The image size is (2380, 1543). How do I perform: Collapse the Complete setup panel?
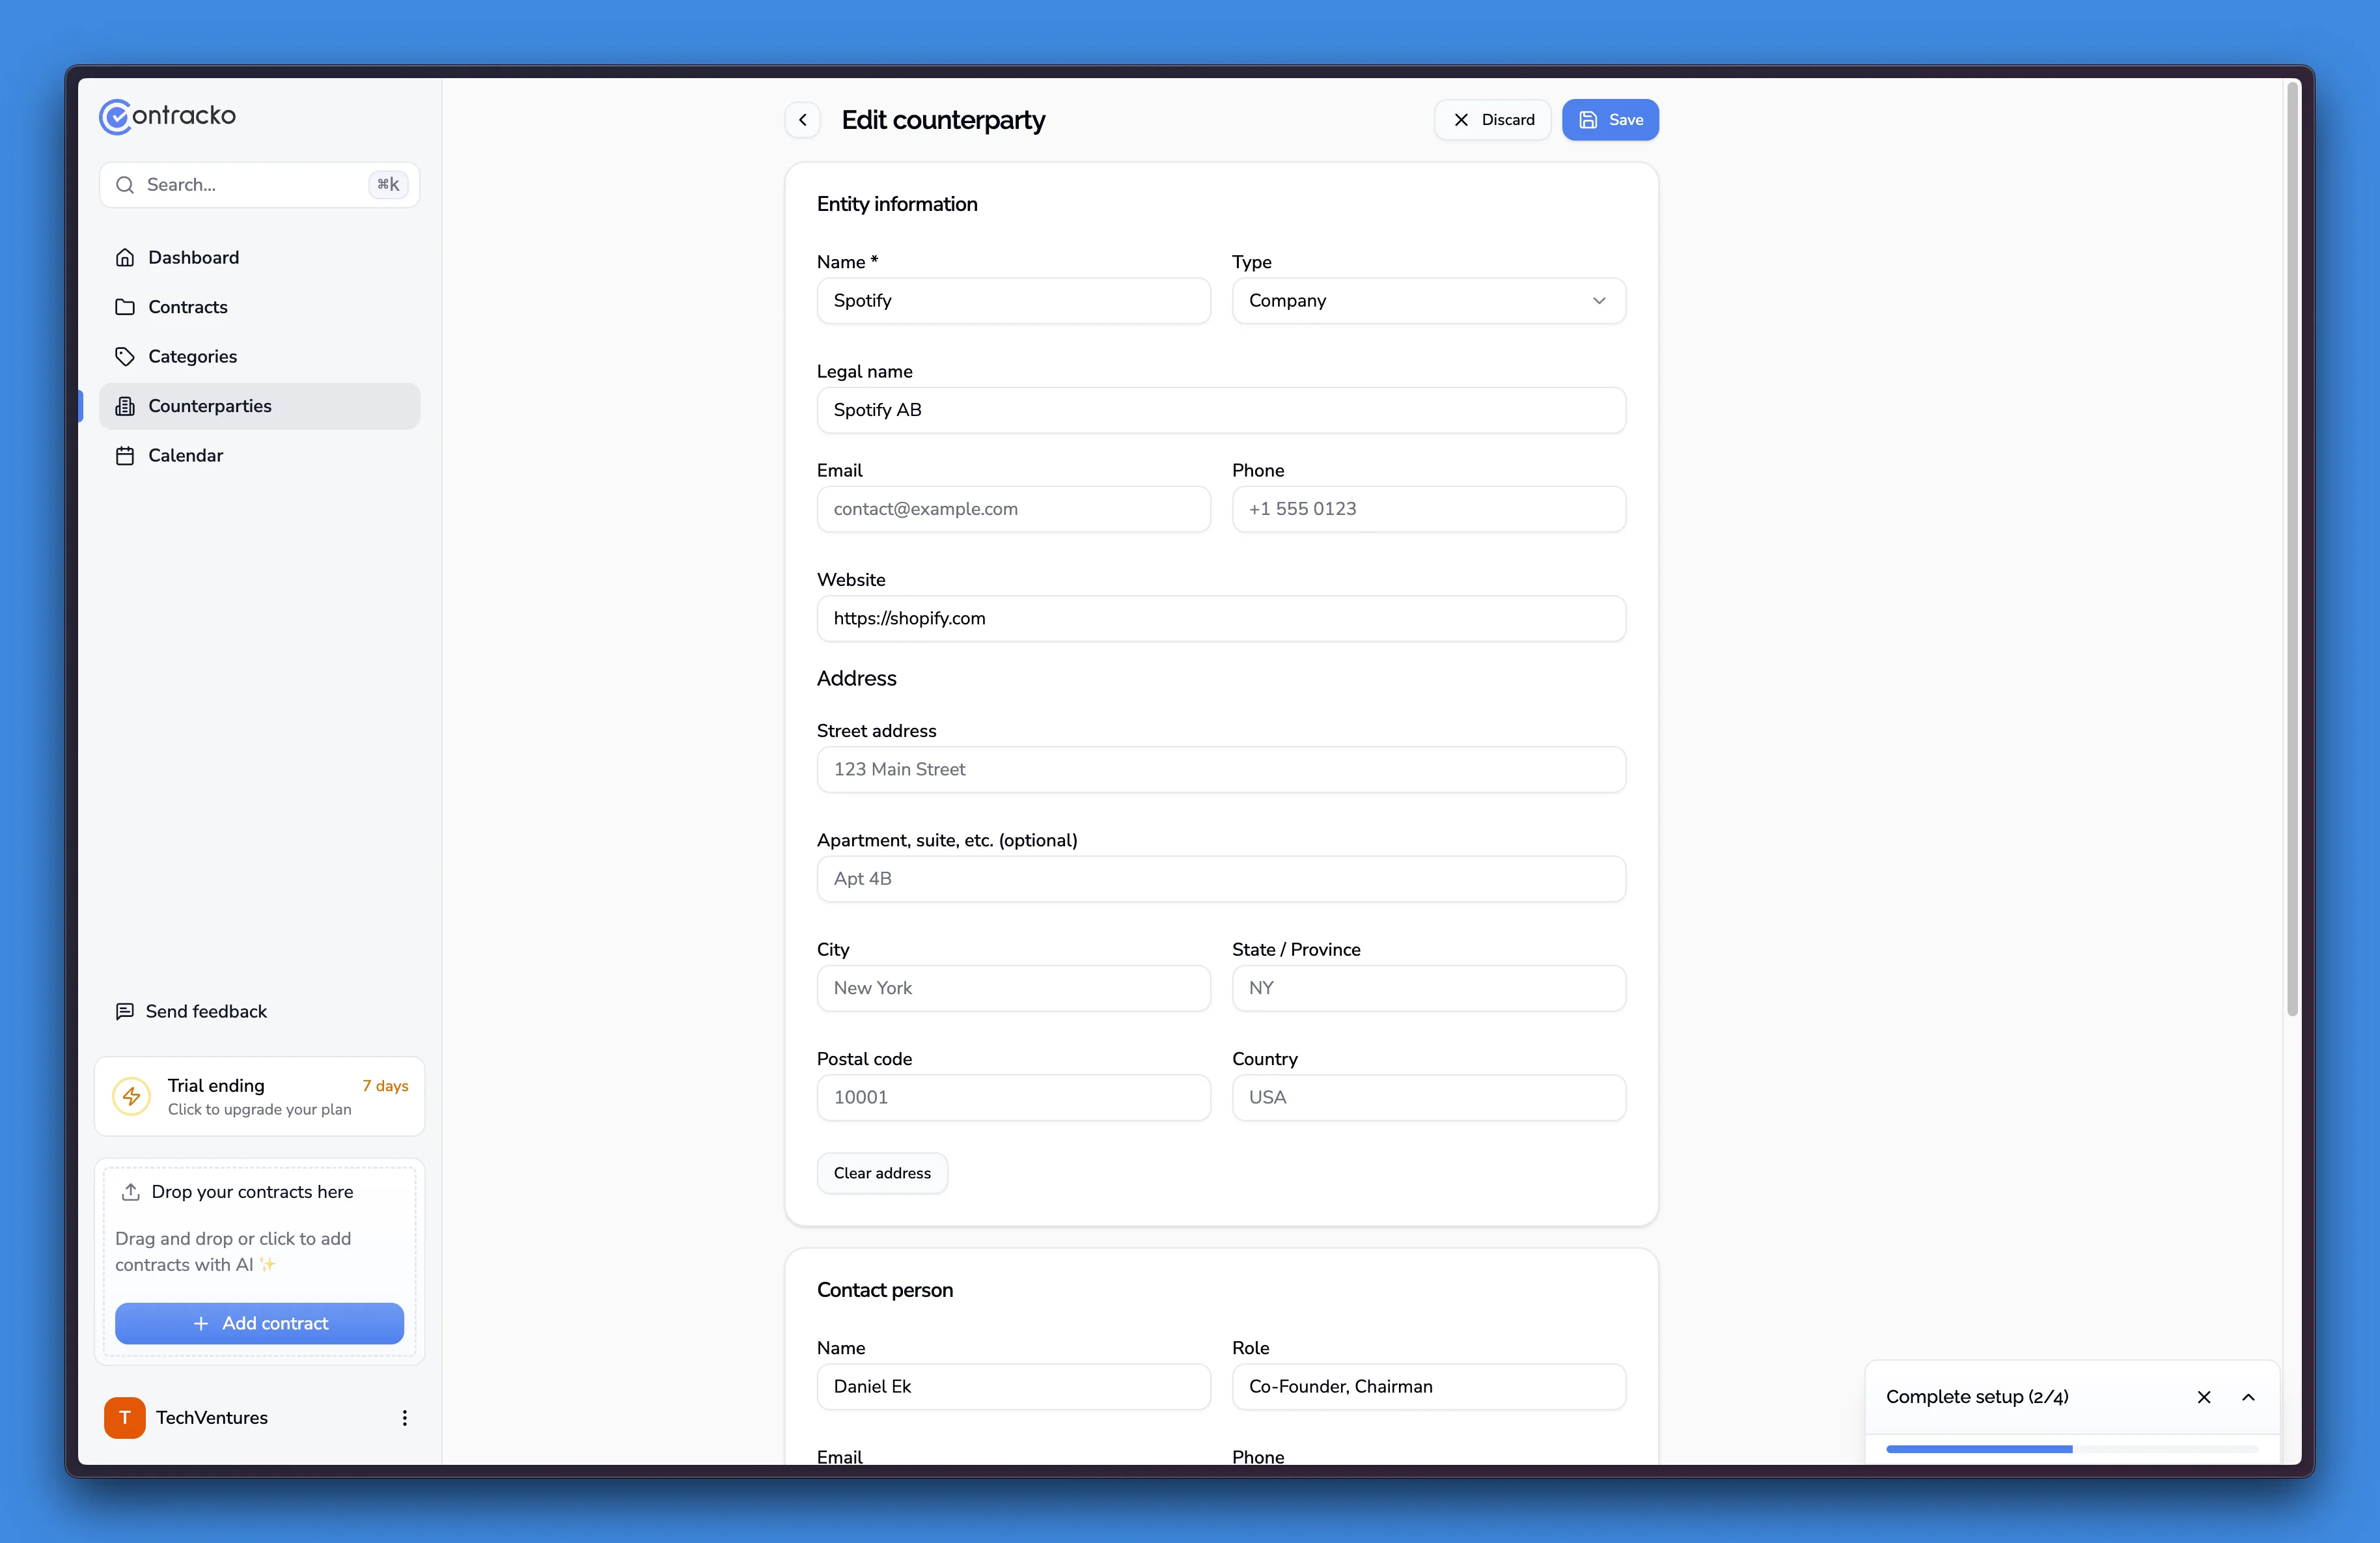click(x=2248, y=1397)
